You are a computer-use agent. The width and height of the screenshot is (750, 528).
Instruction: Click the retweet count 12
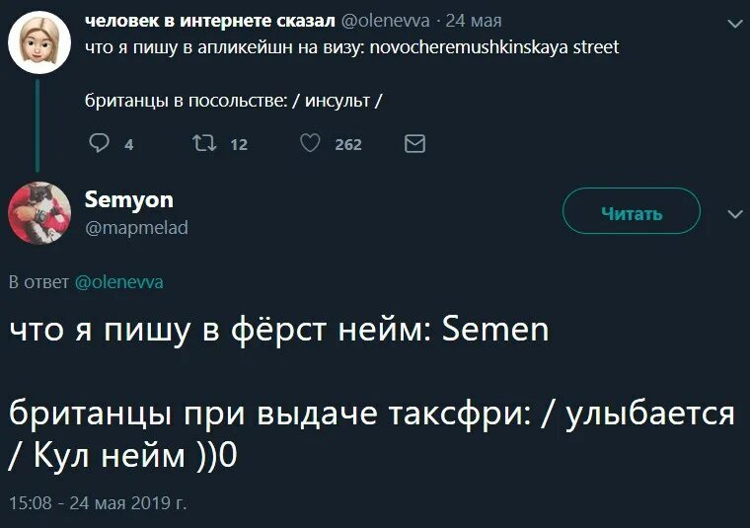click(239, 145)
